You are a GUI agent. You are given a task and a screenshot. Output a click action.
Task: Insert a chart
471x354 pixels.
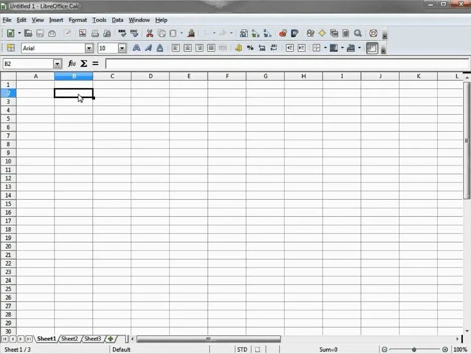[282, 33]
